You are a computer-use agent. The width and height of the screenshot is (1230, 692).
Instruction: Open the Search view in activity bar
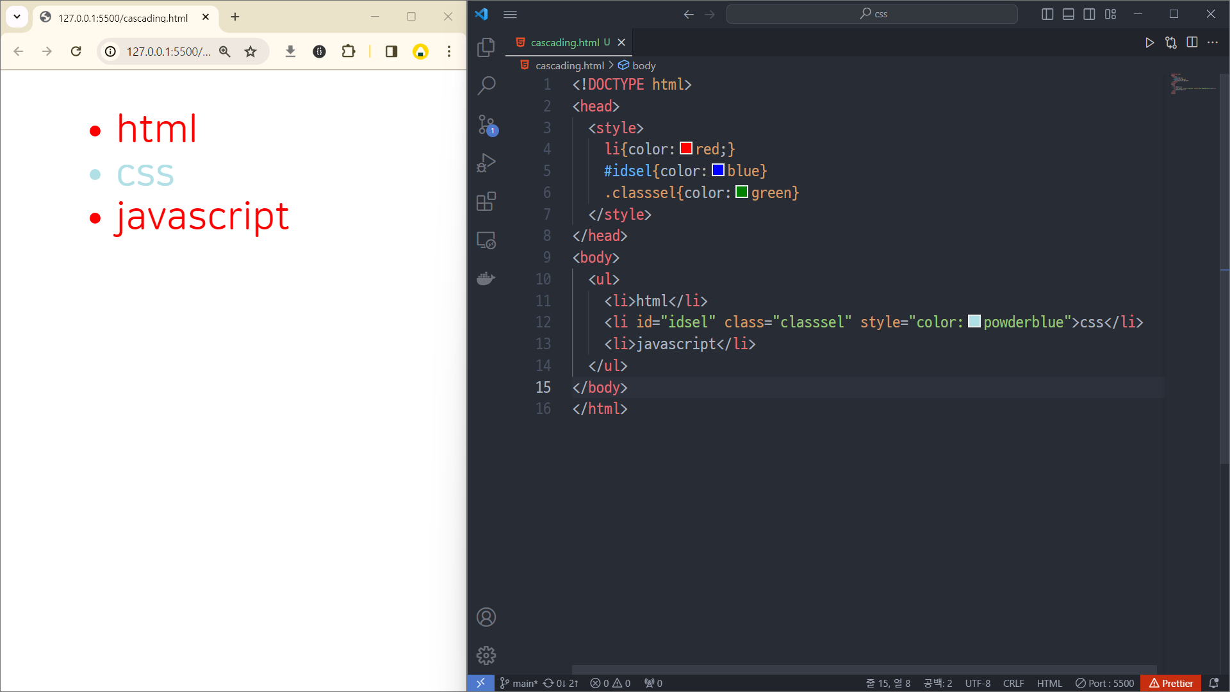(486, 85)
